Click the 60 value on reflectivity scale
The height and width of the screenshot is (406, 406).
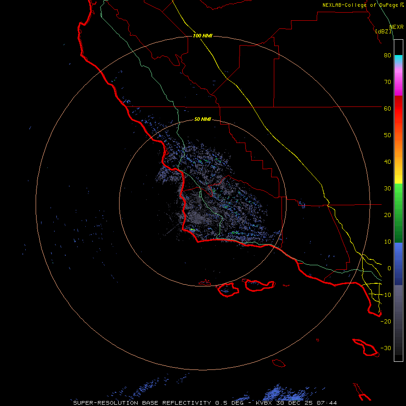(388, 109)
